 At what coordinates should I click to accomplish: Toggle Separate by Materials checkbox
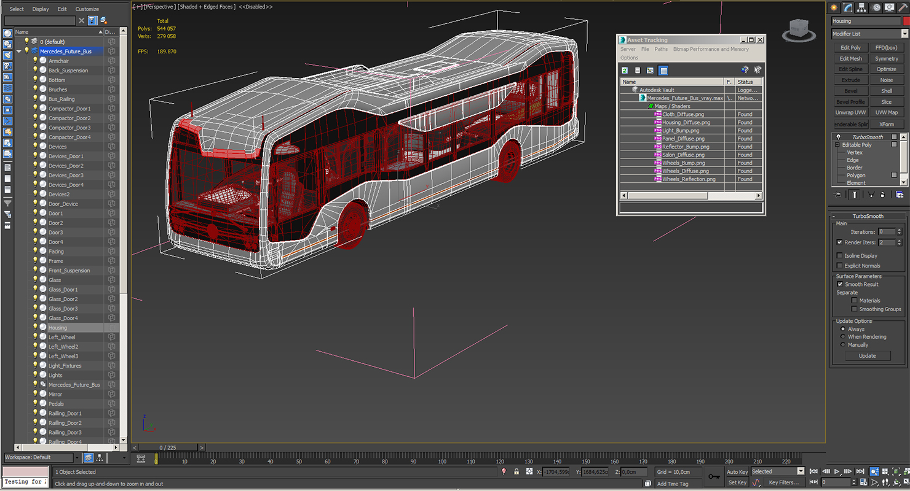click(x=854, y=301)
